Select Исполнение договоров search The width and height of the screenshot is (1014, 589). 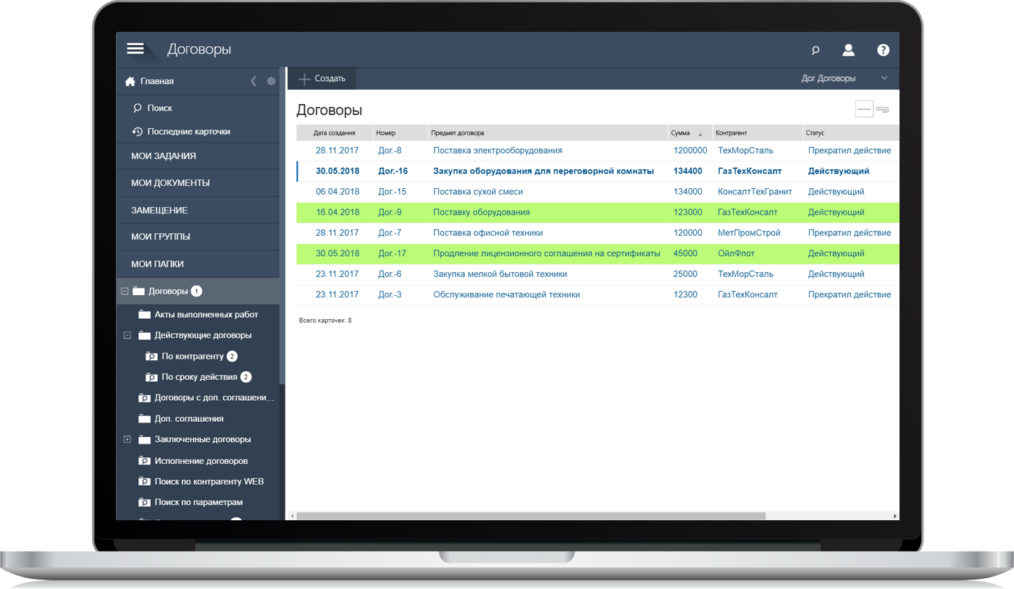coord(201,461)
